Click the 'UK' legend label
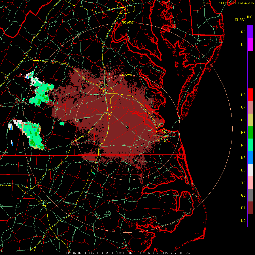The width and height of the screenshot is (255, 255). click(x=243, y=44)
